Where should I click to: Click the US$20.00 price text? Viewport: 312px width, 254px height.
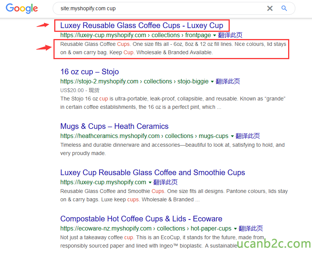tap(72, 90)
